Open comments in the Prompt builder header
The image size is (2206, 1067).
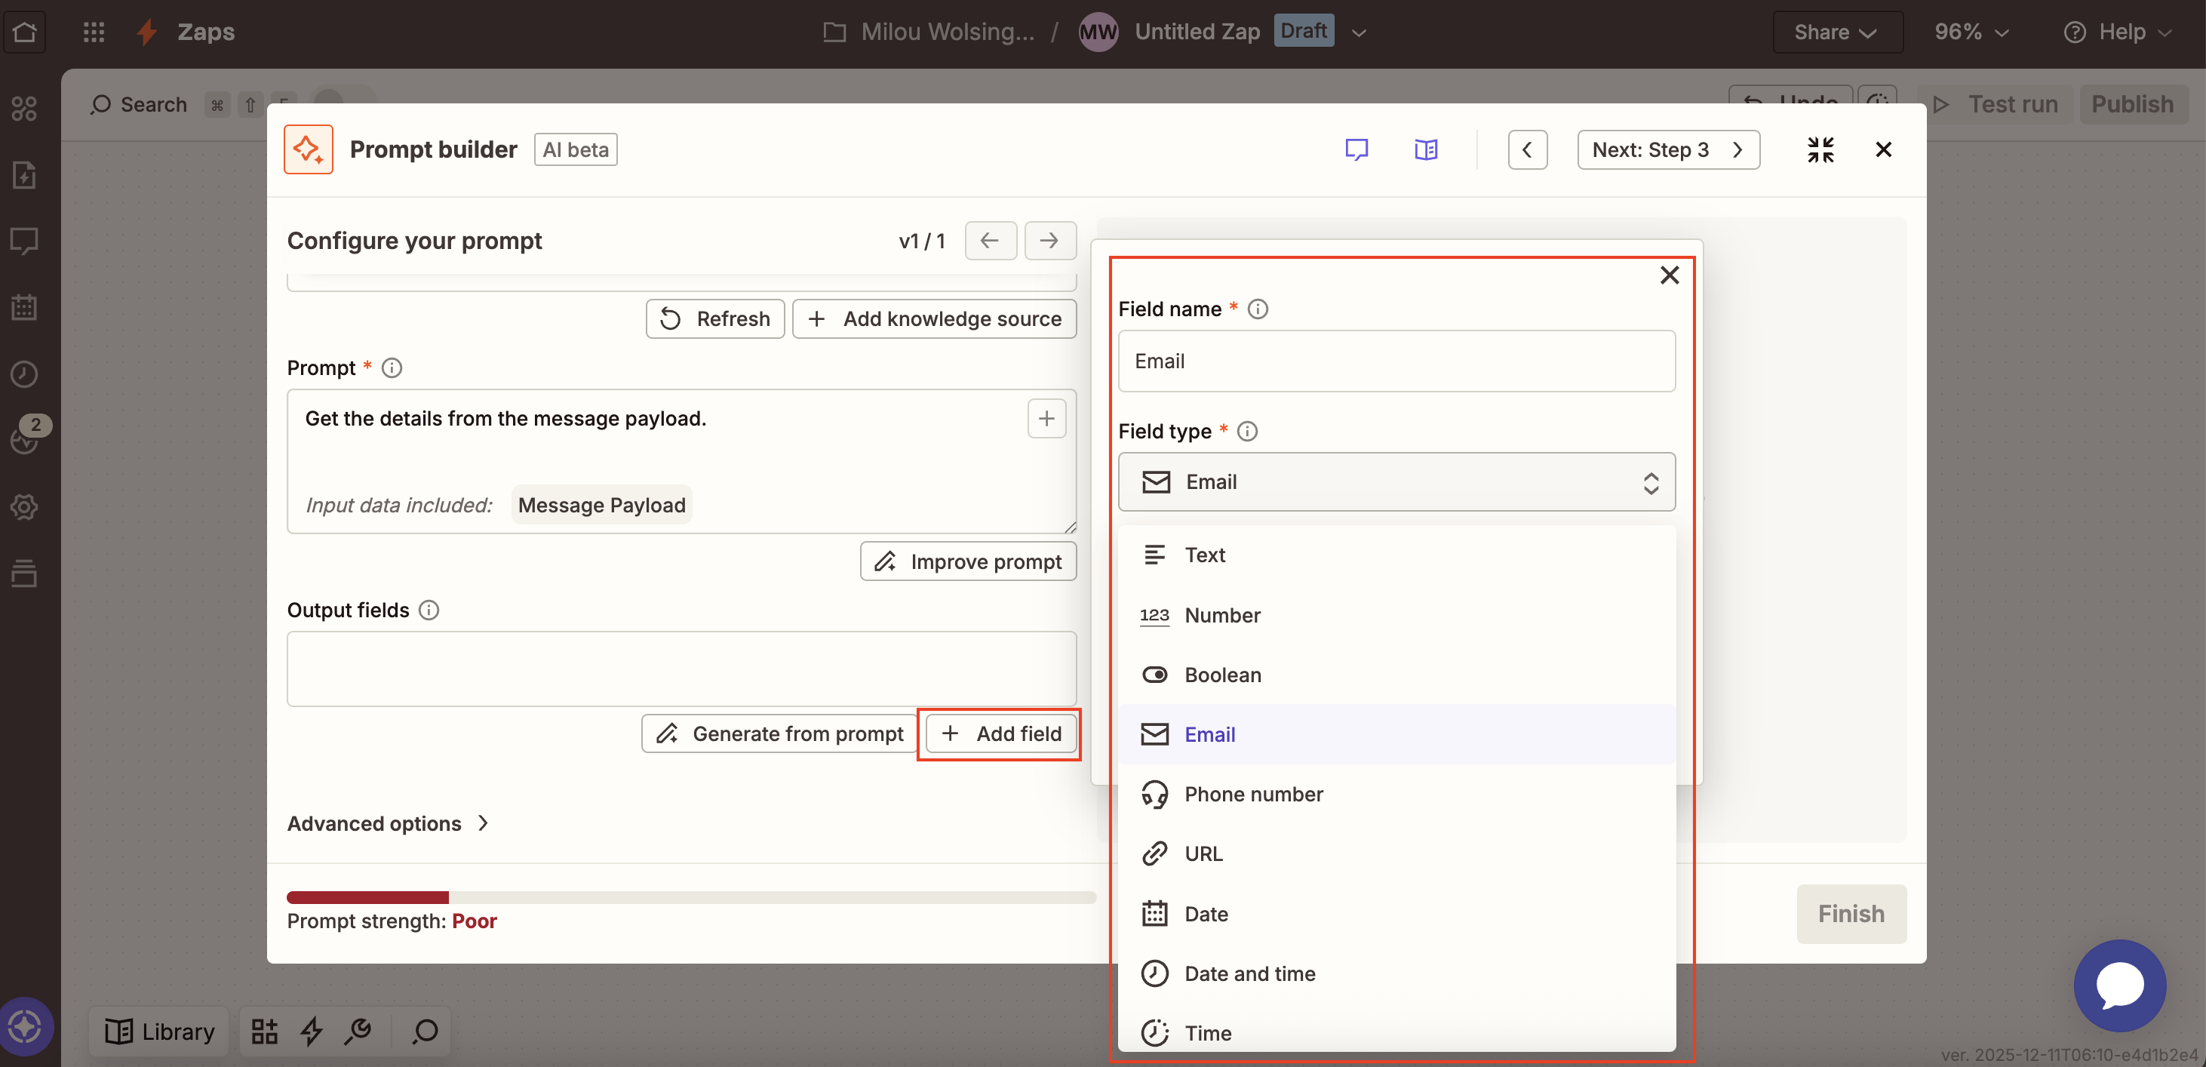click(x=1357, y=148)
